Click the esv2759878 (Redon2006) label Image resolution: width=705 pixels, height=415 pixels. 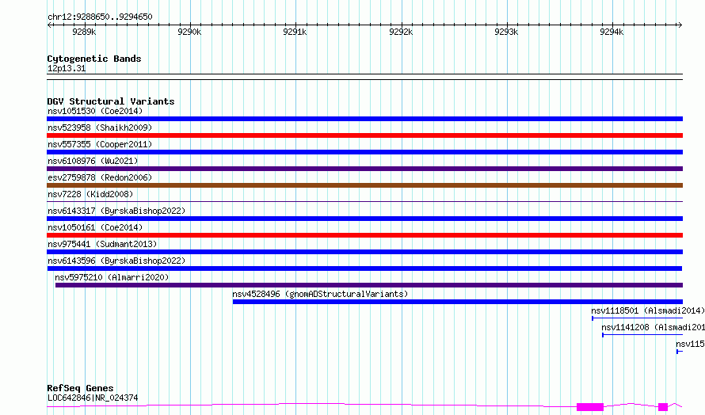click(100, 177)
